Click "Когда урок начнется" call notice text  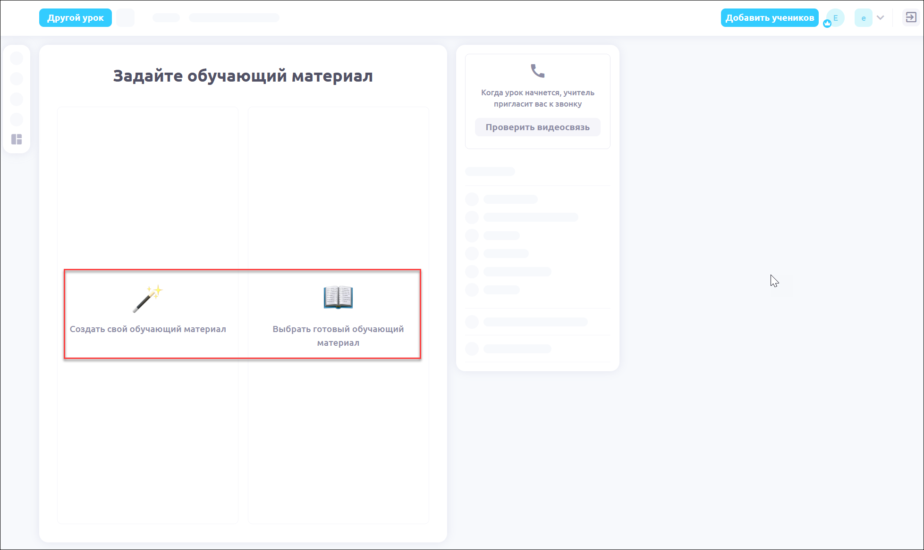click(537, 98)
